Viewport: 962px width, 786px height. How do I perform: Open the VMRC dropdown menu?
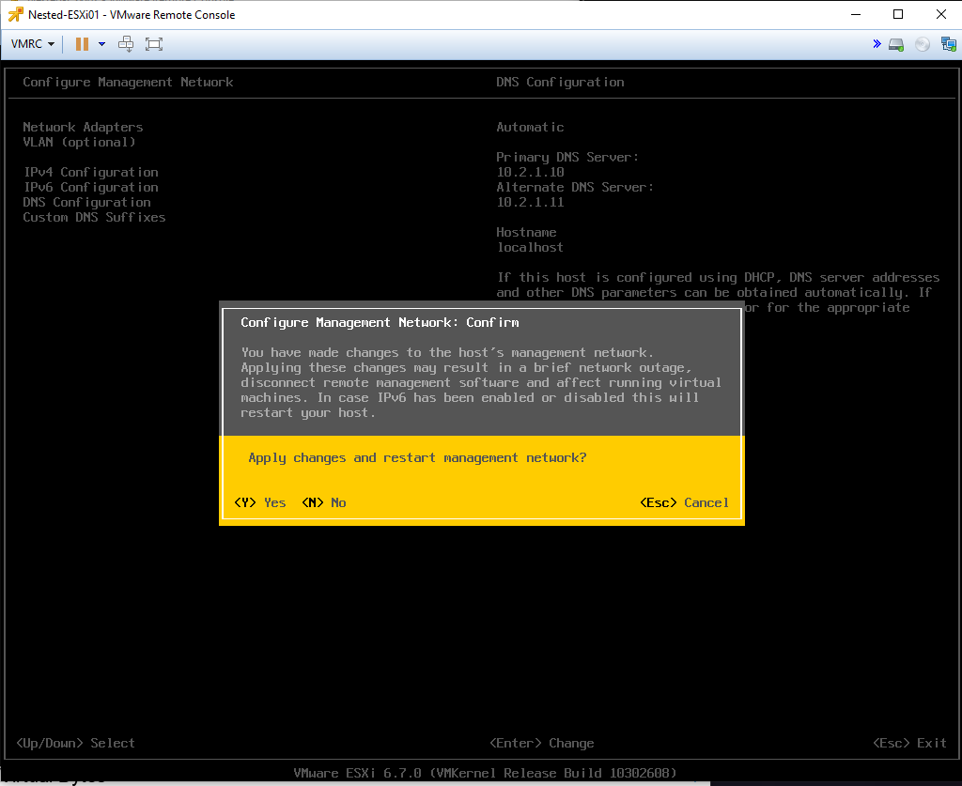tap(33, 44)
